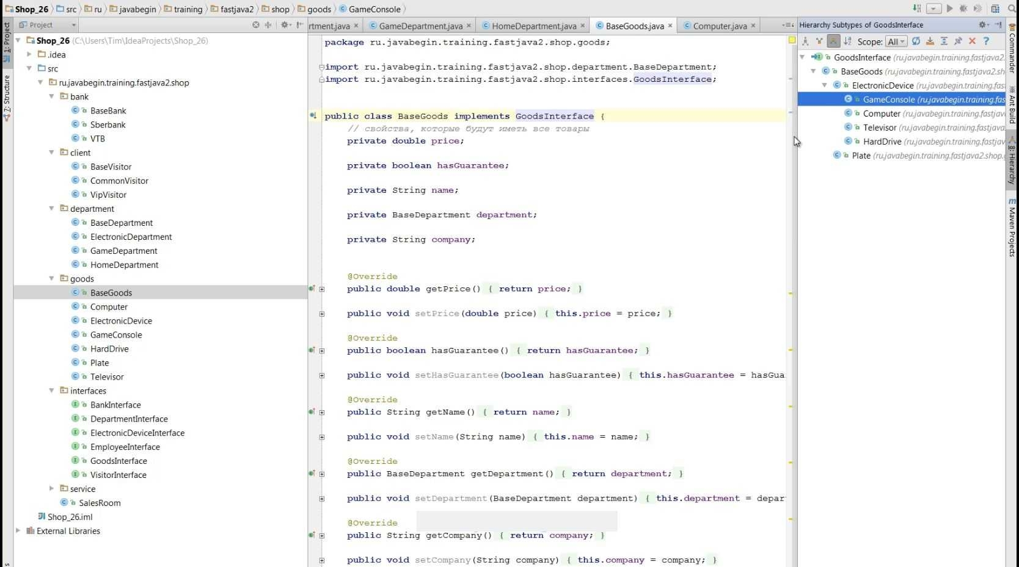Click the Shop_26 breadcrumb
This screenshot has height=567, width=1019.
[26, 9]
